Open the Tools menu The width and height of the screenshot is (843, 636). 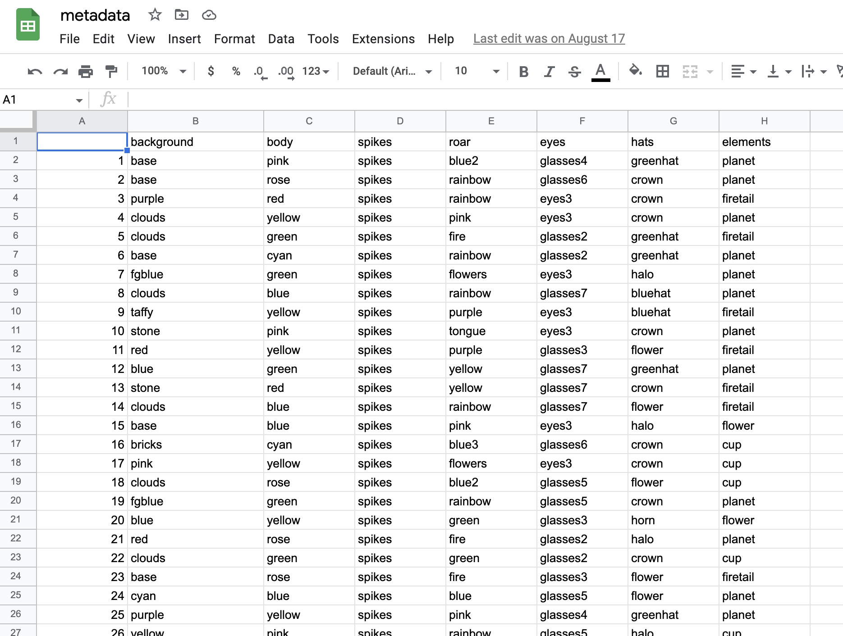click(x=323, y=39)
